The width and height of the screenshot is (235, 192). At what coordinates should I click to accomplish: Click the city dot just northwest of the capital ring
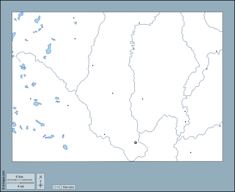pyautogui.click(x=104, y=134)
